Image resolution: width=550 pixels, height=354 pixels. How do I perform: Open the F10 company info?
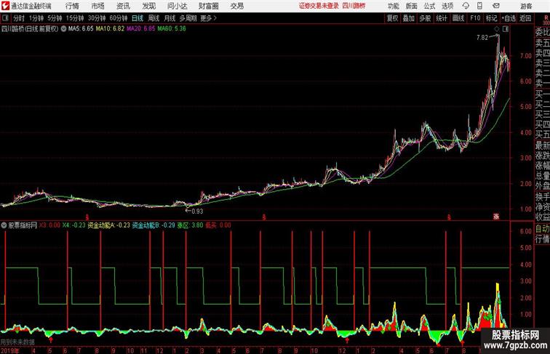pyautogui.click(x=475, y=18)
